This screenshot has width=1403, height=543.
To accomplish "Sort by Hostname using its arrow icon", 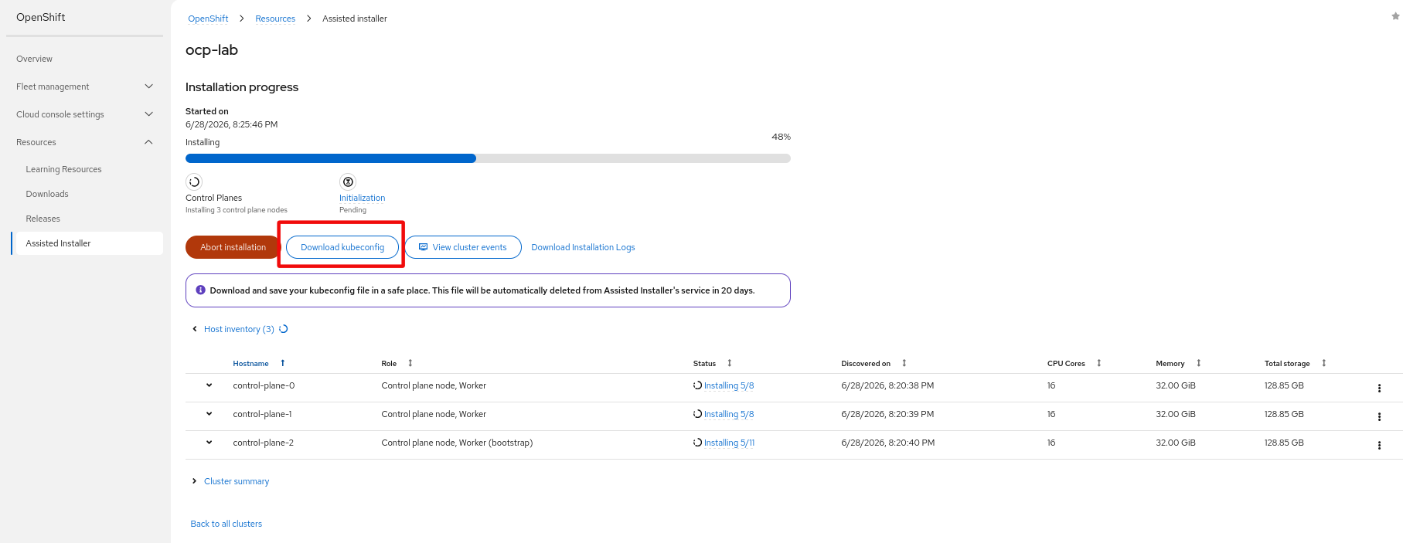I will pyautogui.click(x=283, y=363).
